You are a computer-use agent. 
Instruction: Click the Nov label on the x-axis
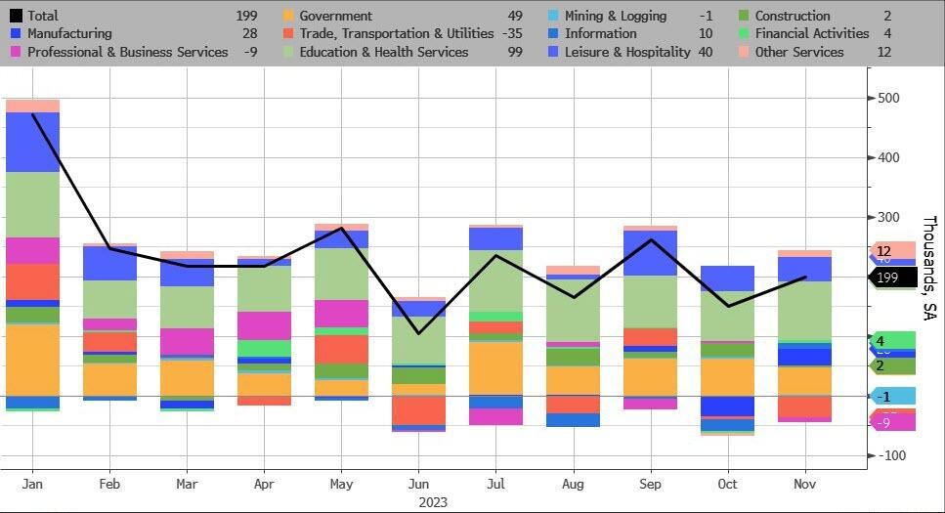point(804,484)
